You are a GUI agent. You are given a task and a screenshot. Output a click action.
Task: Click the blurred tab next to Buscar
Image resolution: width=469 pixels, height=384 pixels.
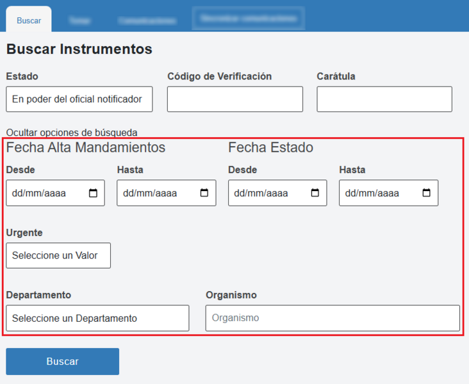[x=79, y=21]
